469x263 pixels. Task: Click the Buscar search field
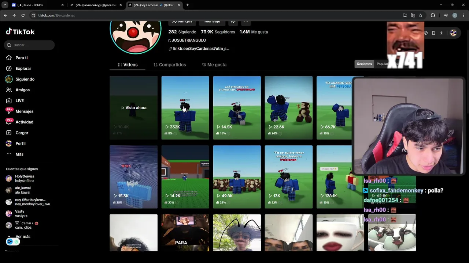[x=29, y=45]
